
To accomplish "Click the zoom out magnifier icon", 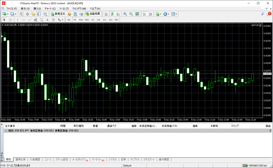I will 131,14.
